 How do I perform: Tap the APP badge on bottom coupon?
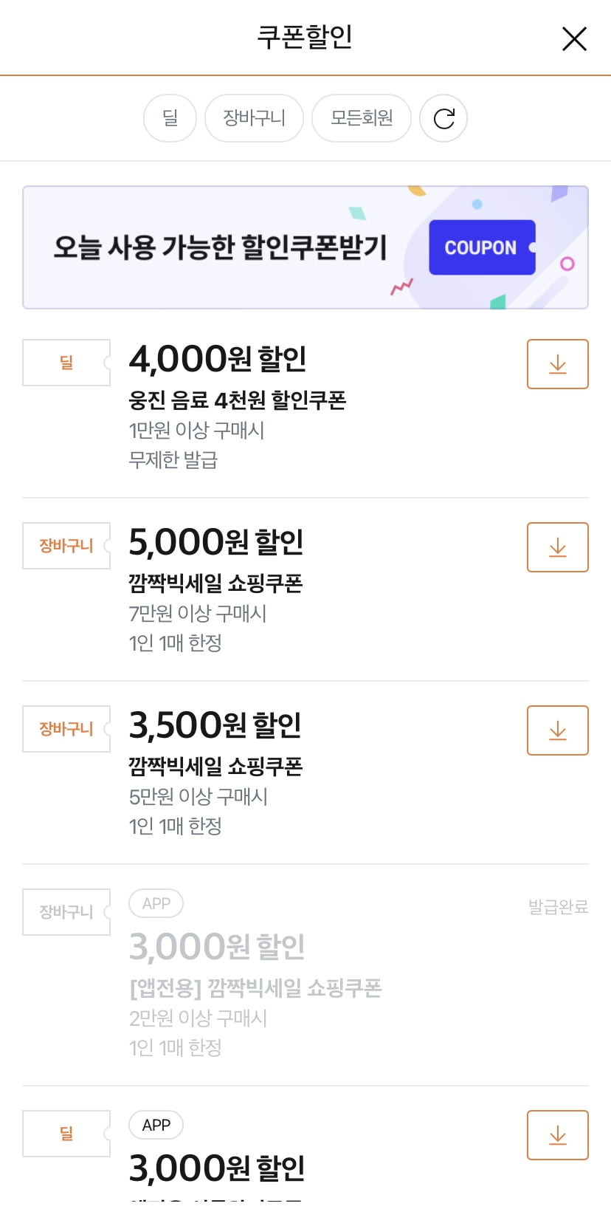click(x=156, y=1125)
